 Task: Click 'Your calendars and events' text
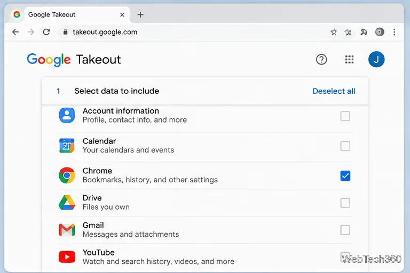(x=128, y=150)
